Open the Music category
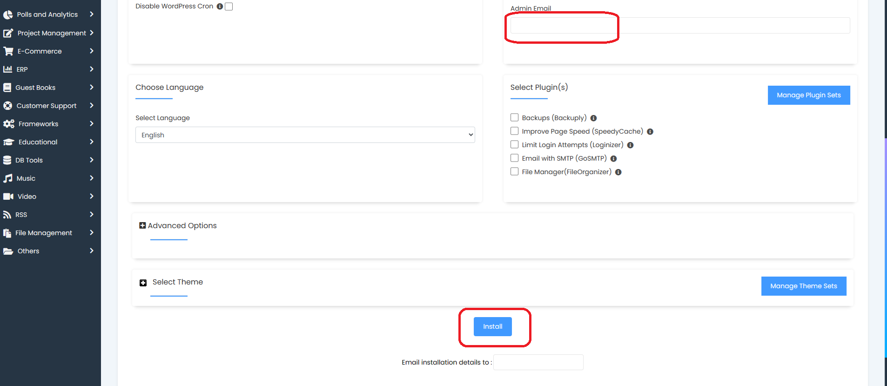887x386 pixels. 49,178
